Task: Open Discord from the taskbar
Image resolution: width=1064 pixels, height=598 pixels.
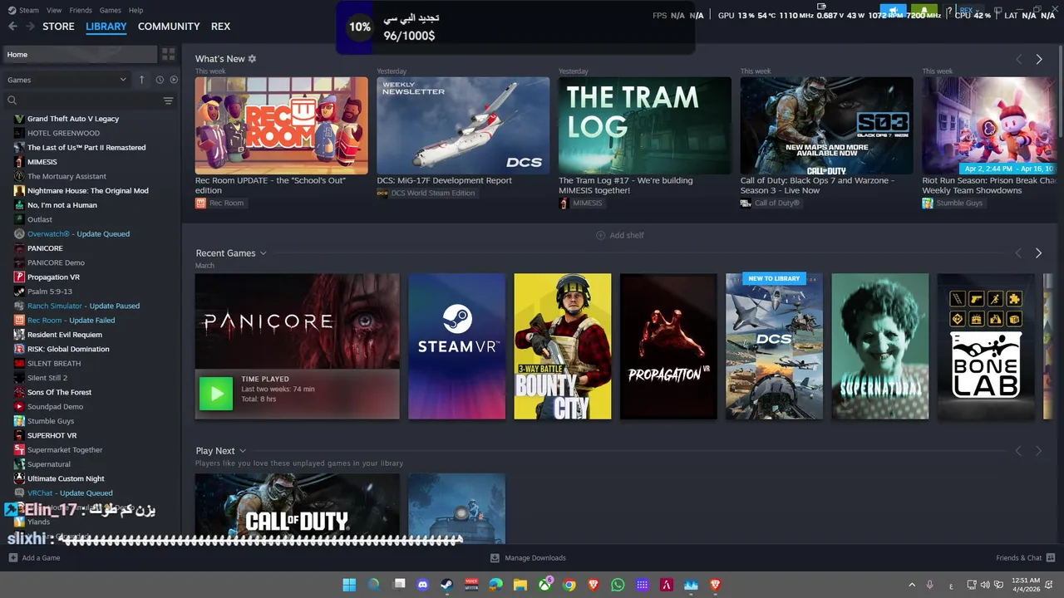Action: (422, 585)
